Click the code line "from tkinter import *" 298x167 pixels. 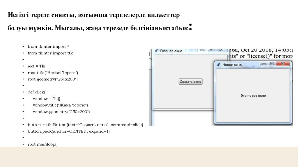point(48,47)
